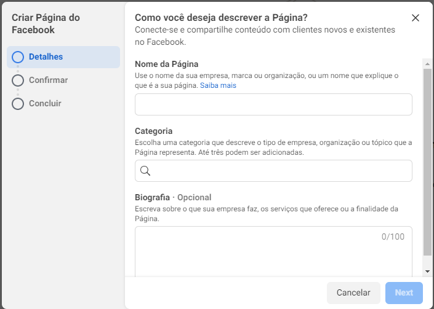Click the 0/100 character counter

coord(393,237)
